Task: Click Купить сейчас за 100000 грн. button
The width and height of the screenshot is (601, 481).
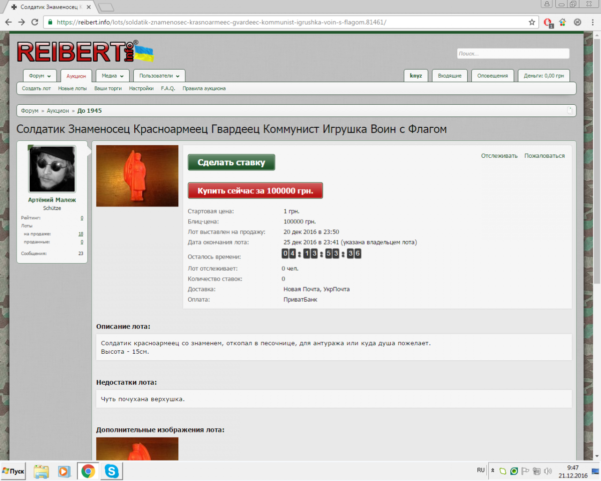Action: [255, 191]
